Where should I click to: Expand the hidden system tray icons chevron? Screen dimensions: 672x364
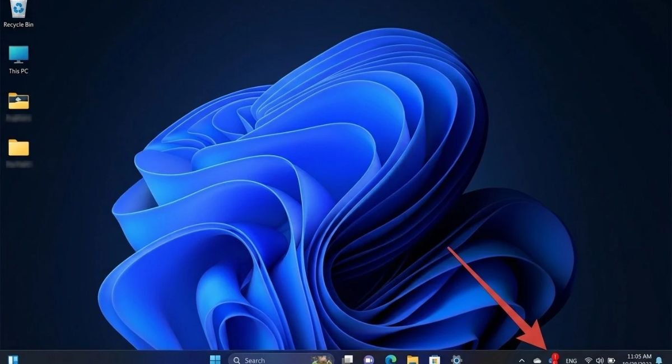tap(522, 361)
